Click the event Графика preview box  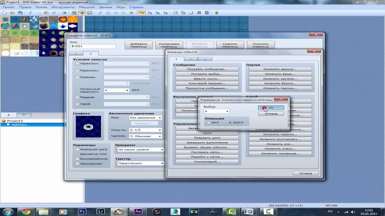click(88, 127)
